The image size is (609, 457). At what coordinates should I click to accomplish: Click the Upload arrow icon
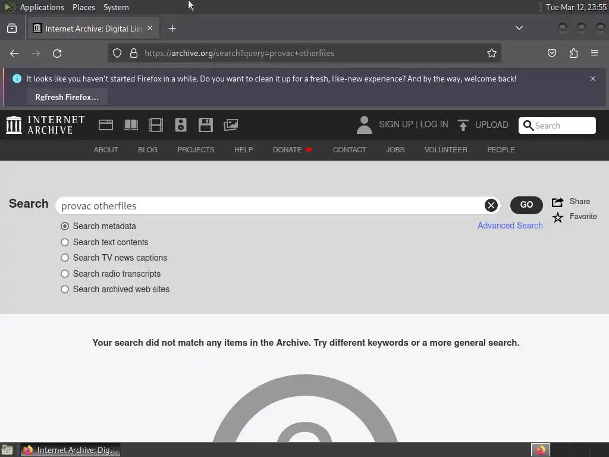pos(463,125)
